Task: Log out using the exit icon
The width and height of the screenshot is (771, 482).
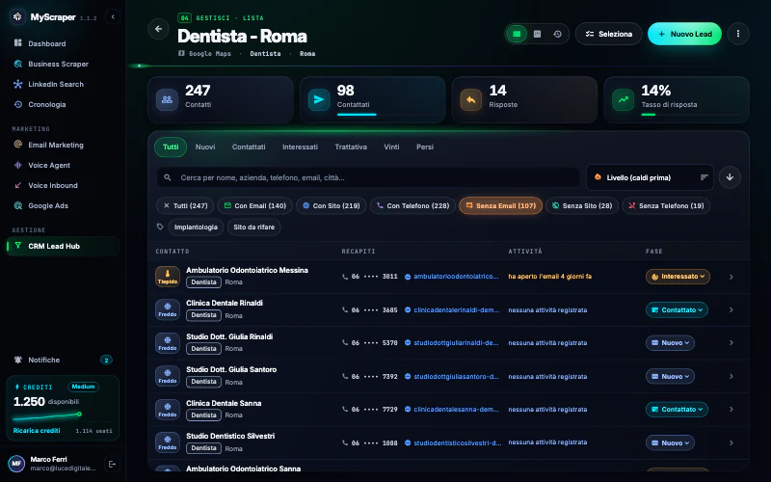Action: (x=112, y=464)
